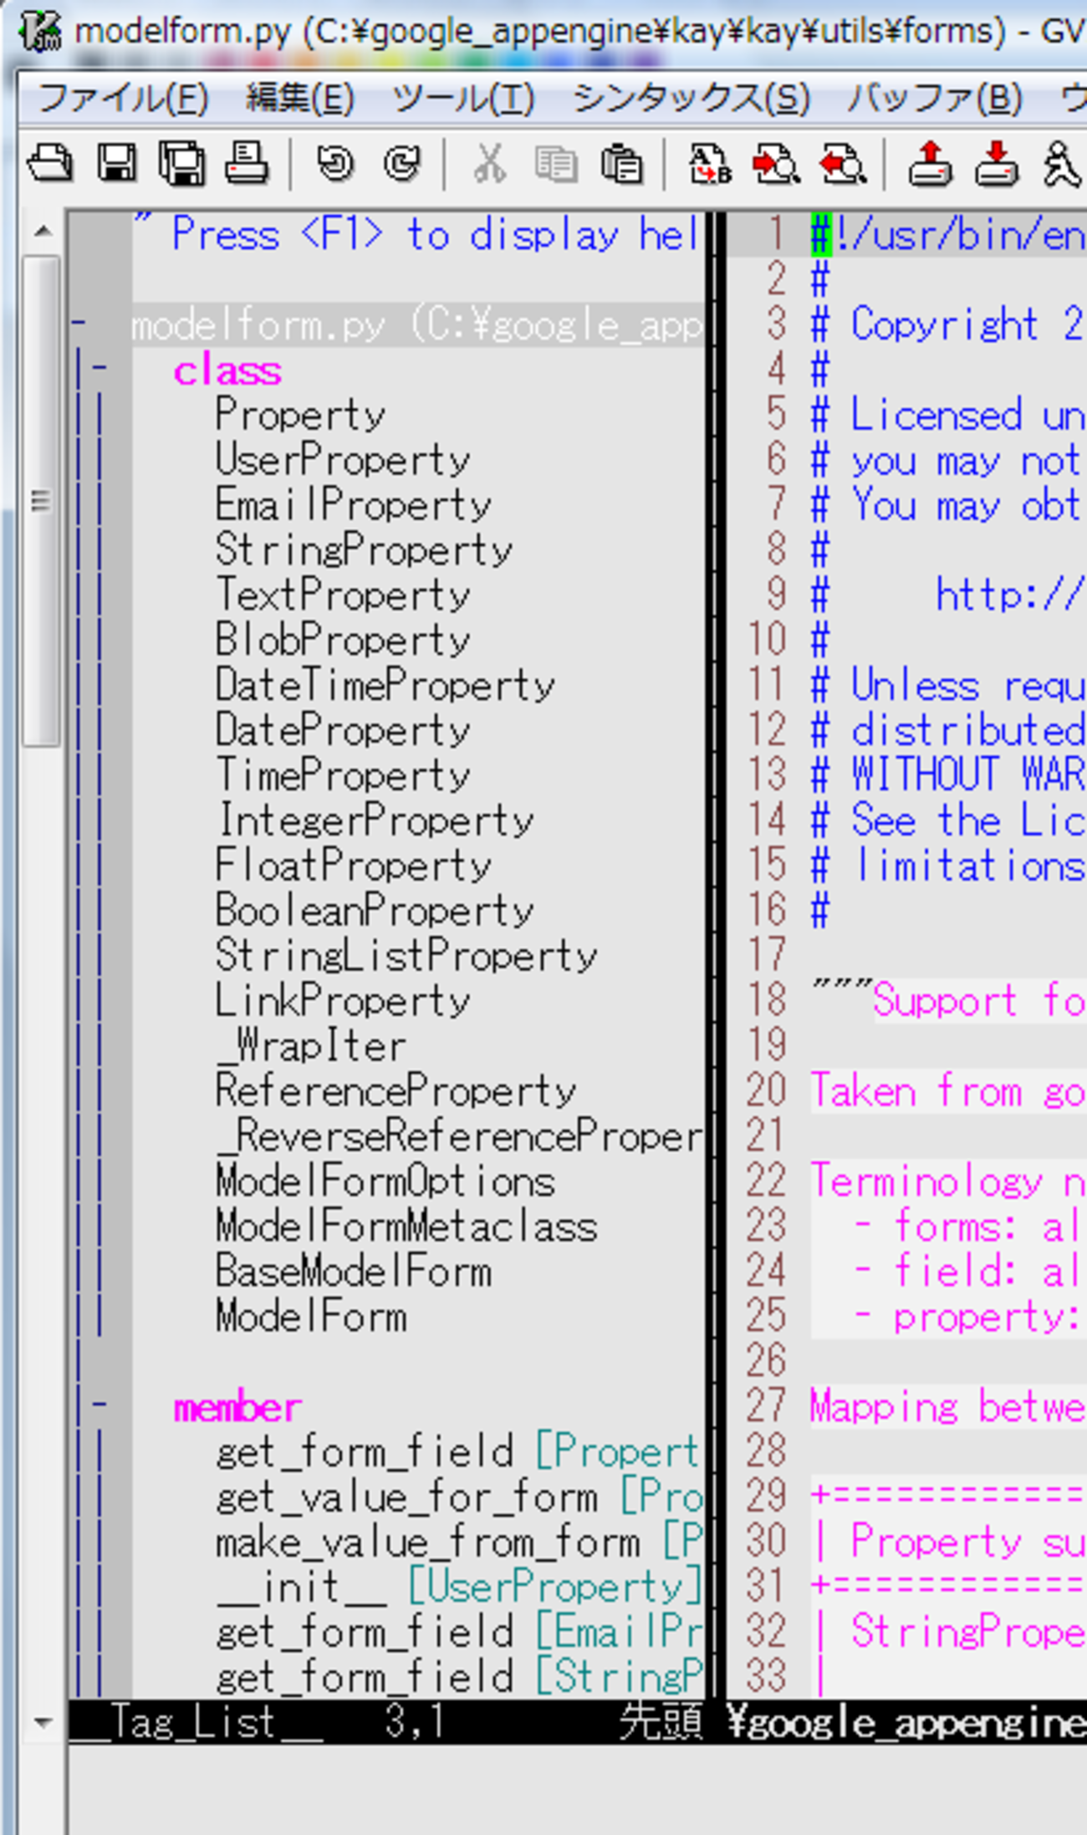Click the Cut scissors icon
1087x1835 pixels.
point(490,163)
